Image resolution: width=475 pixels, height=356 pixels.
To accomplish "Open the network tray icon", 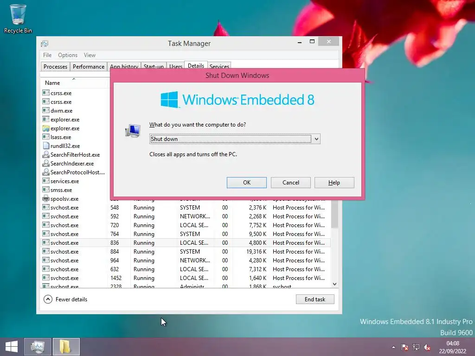I will click(416, 347).
